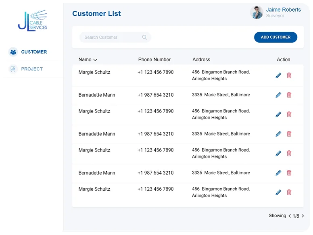Click trash icon in the second table row

click(289, 95)
